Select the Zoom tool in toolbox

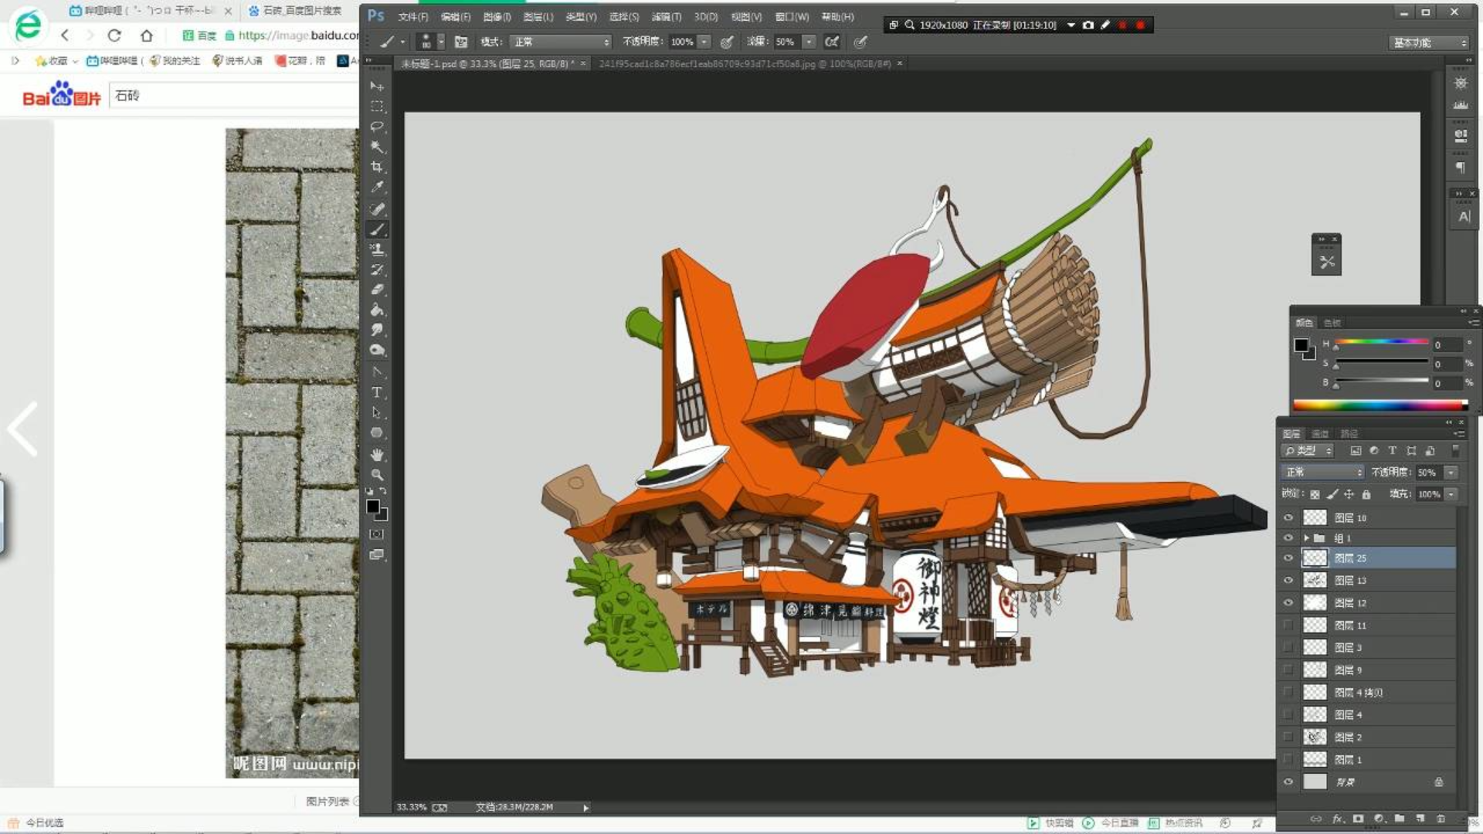pyautogui.click(x=377, y=475)
